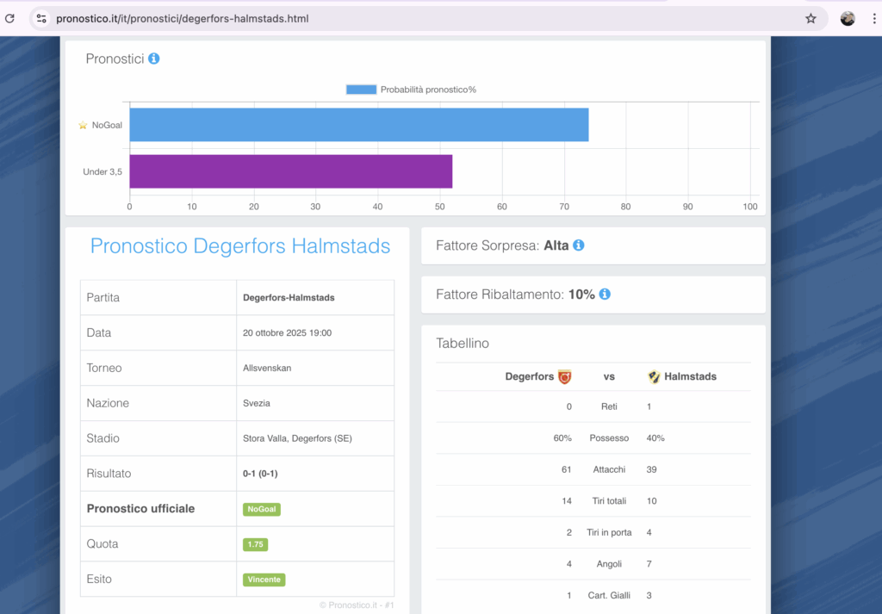
Task: Click the purple Under 3,5 bar
Action: [290, 171]
